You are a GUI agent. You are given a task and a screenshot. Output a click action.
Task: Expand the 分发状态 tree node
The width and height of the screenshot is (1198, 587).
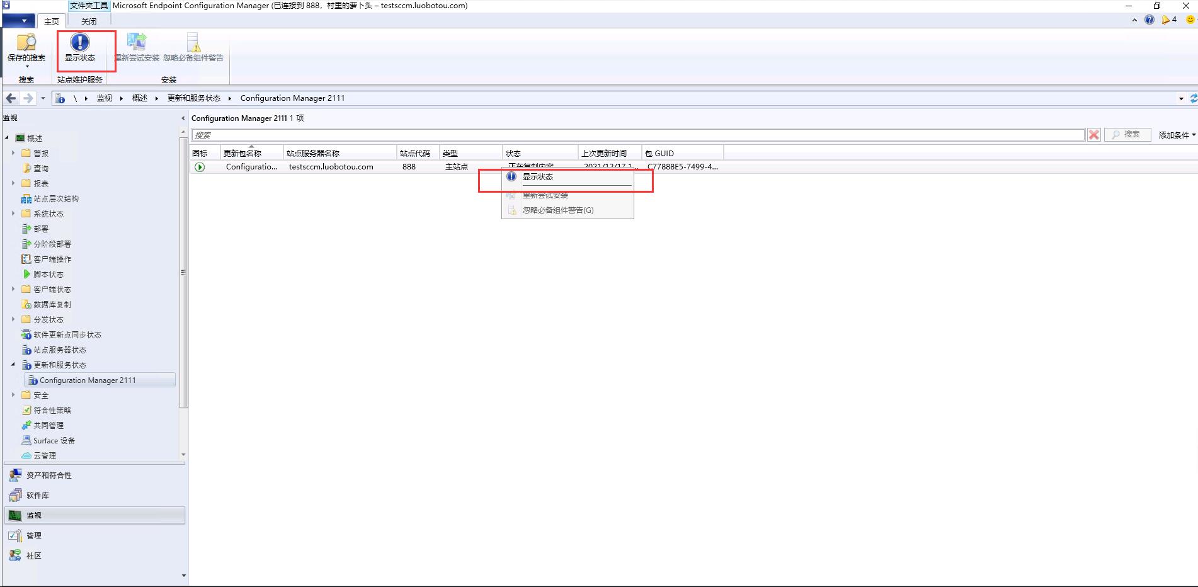(x=13, y=319)
